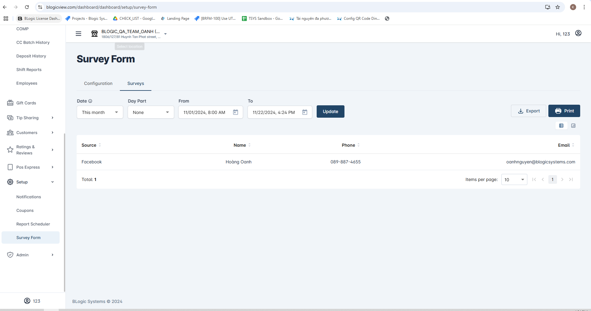The image size is (591, 311).
Task: Open Items per page dropdown
Action: [514, 179]
